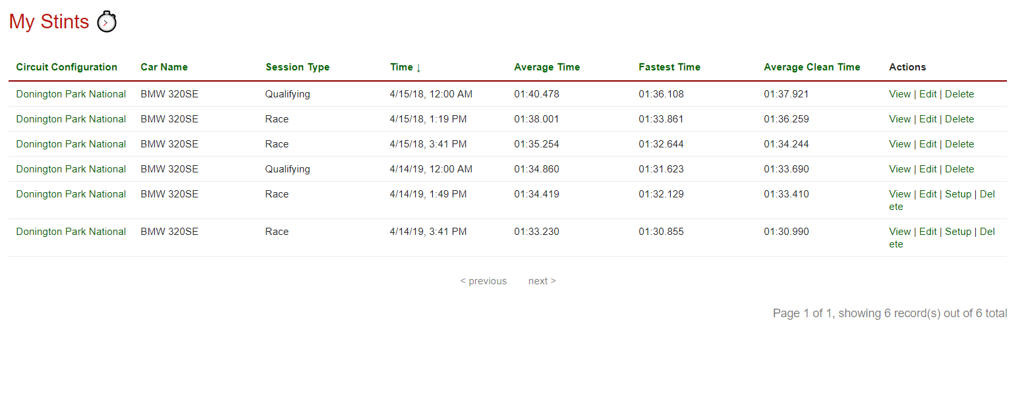
Task: Edit the 4/14/19 1:49 PM race stint
Action: point(928,194)
